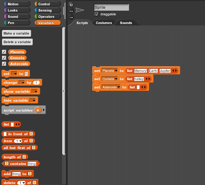Toggle the draggable checkbox
The width and height of the screenshot is (205, 185).
pos(97,14)
